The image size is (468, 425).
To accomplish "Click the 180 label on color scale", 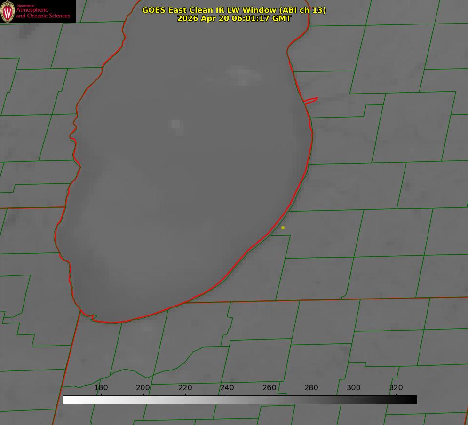I will (x=101, y=387).
